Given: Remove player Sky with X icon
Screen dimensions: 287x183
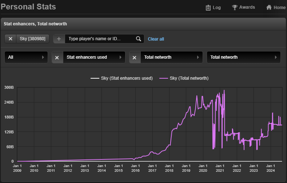Looking at the screenshot, I should tap(10, 39).
